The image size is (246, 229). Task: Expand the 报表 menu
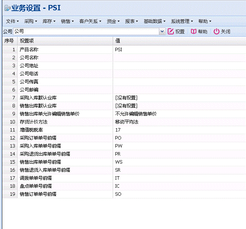pyautogui.click(x=131, y=21)
